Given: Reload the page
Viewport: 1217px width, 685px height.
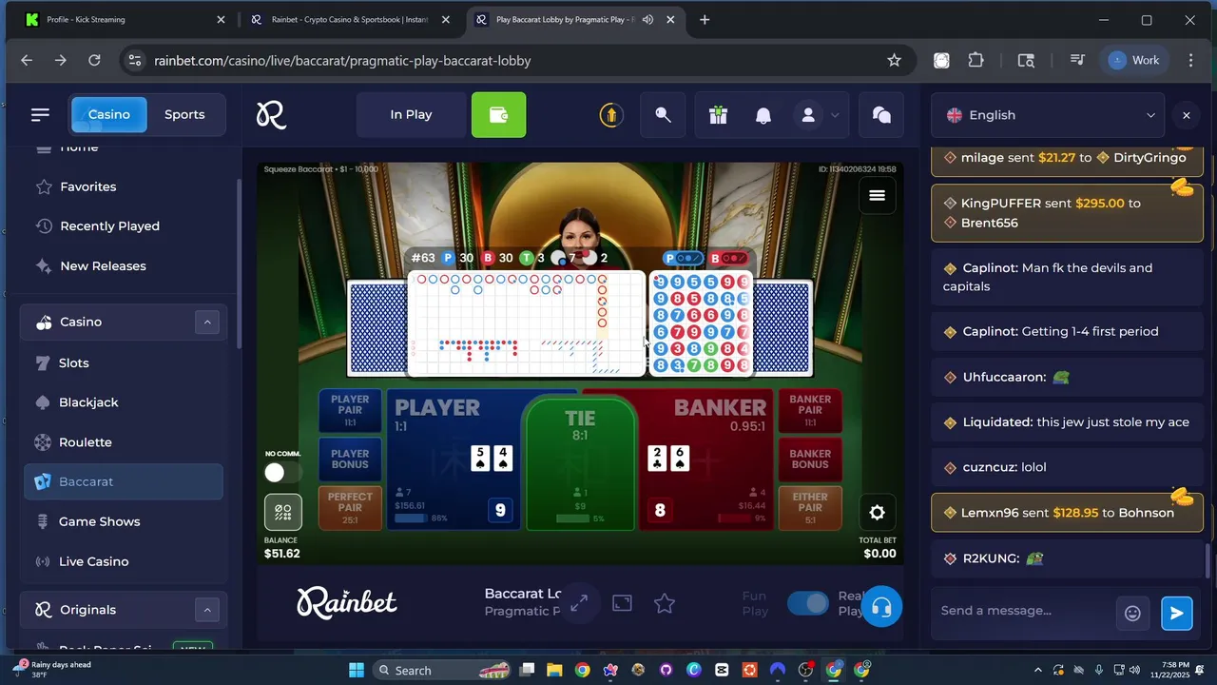Looking at the screenshot, I should tap(94, 60).
